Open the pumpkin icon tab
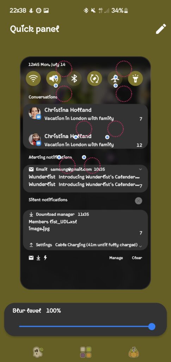Screen dimensions: 171x362 (x=134, y=352)
